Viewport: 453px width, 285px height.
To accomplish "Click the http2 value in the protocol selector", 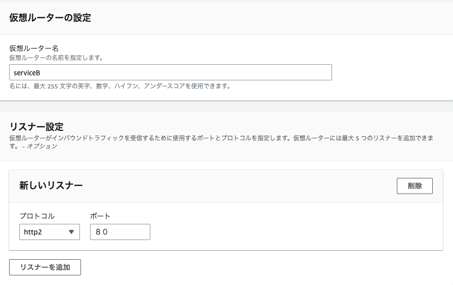I will 33,232.
